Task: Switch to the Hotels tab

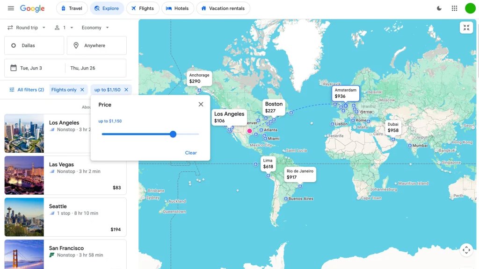Action: pos(178,8)
